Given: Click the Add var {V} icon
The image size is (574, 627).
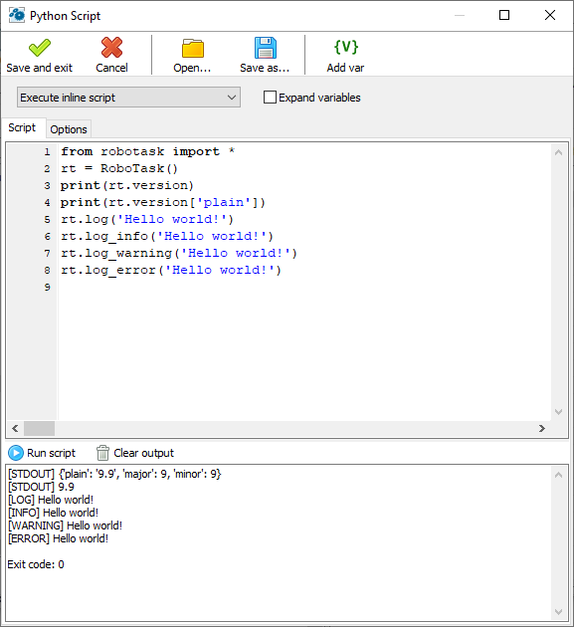Looking at the screenshot, I should coord(346,47).
